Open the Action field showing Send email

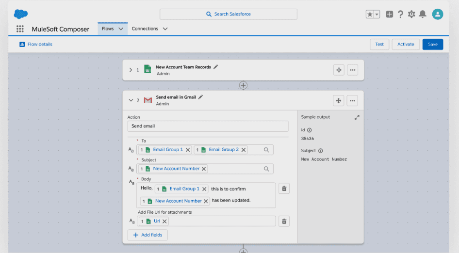click(x=208, y=126)
